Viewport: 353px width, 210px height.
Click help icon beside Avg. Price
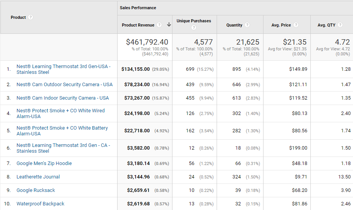tap(296, 25)
